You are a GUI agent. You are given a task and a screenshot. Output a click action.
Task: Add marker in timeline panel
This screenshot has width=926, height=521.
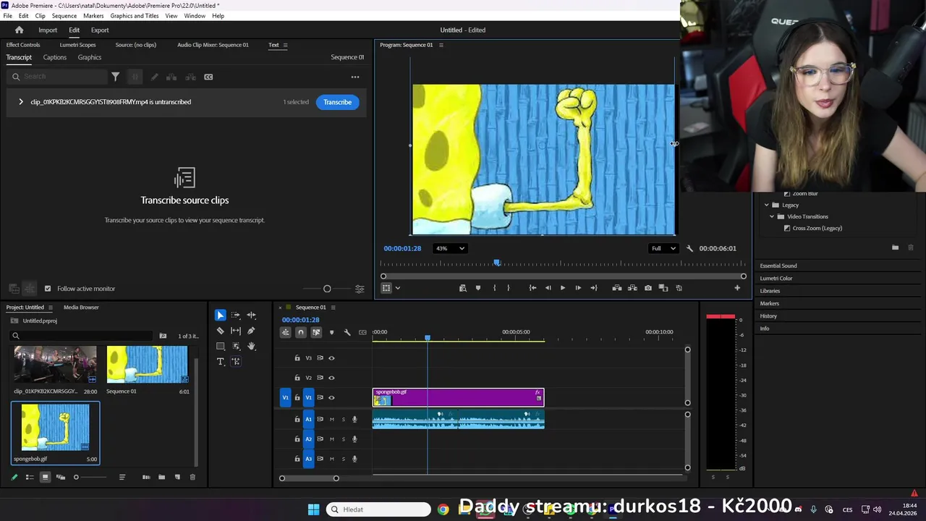[331, 332]
